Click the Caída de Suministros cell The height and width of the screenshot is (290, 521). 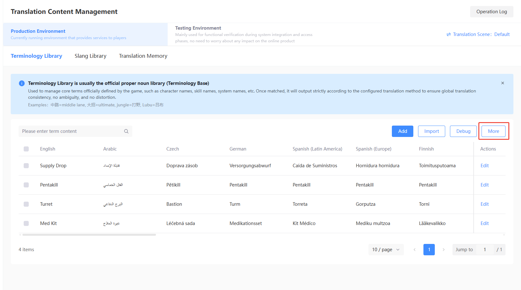(315, 166)
